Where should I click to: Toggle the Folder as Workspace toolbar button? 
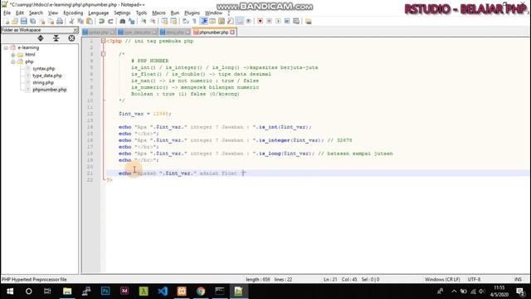click(x=240, y=22)
